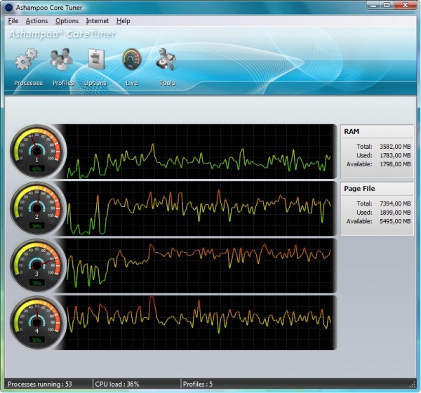The width and height of the screenshot is (421, 393).
Task: Open the Profiles people icon
Action: click(x=62, y=60)
